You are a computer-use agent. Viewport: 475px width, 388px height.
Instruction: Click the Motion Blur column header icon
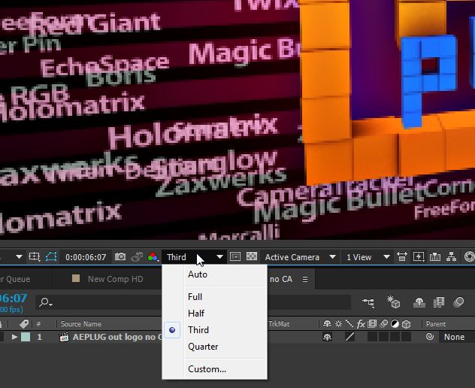(x=383, y=324)
